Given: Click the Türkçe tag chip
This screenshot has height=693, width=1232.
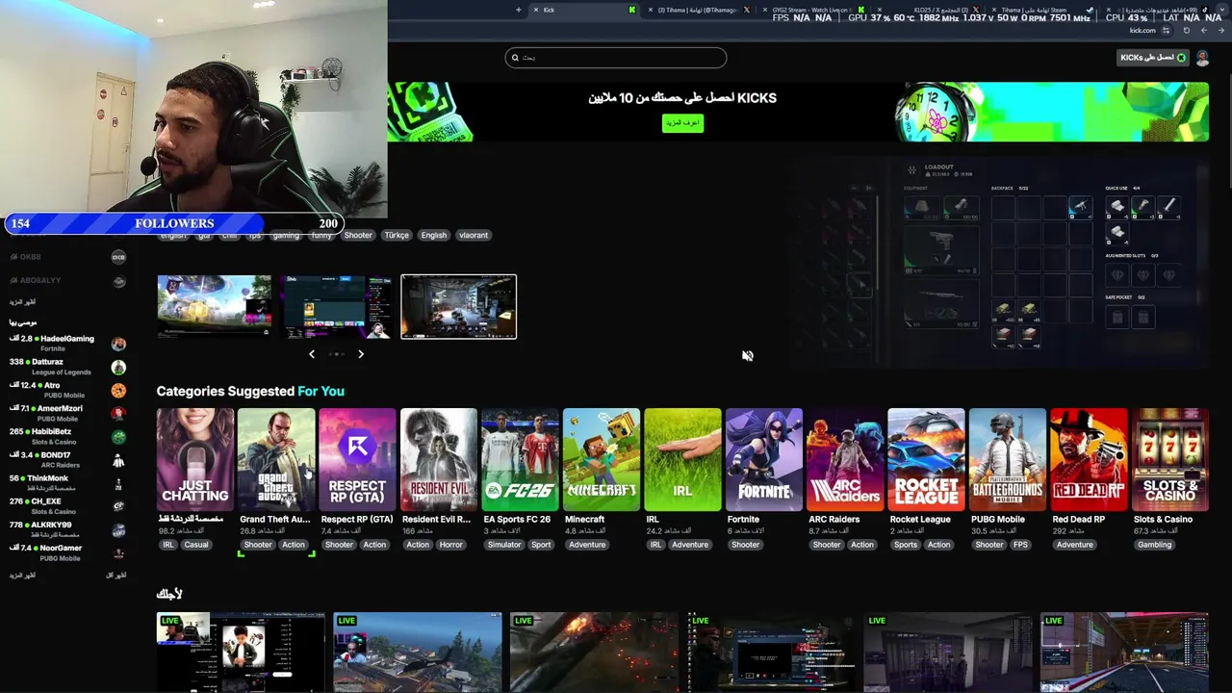Looking at the screenshot, I should (x=397, y=235).
